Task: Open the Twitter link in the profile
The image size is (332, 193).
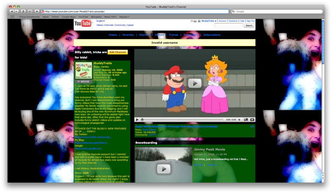Action: (x=93, y=137)
